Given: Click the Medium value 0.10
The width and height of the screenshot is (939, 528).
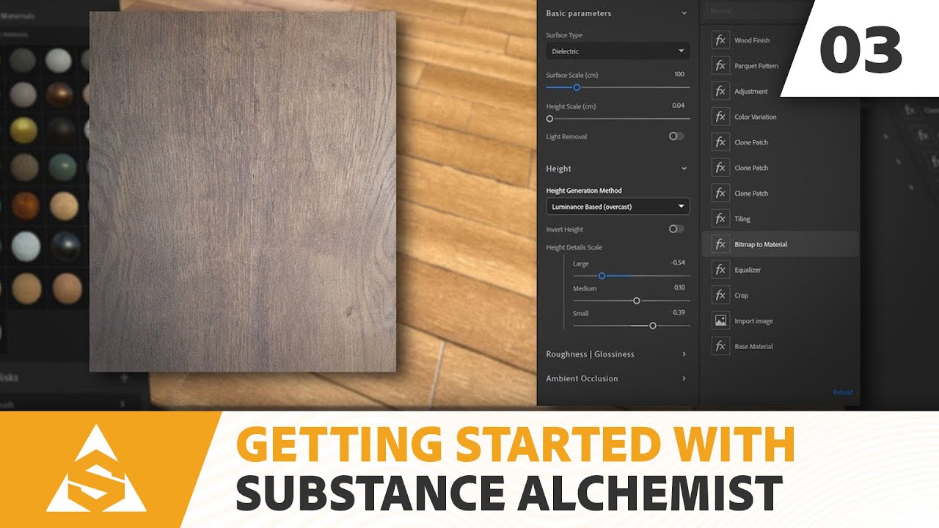Looking at the screenshot, I should [x=679, y=287].
